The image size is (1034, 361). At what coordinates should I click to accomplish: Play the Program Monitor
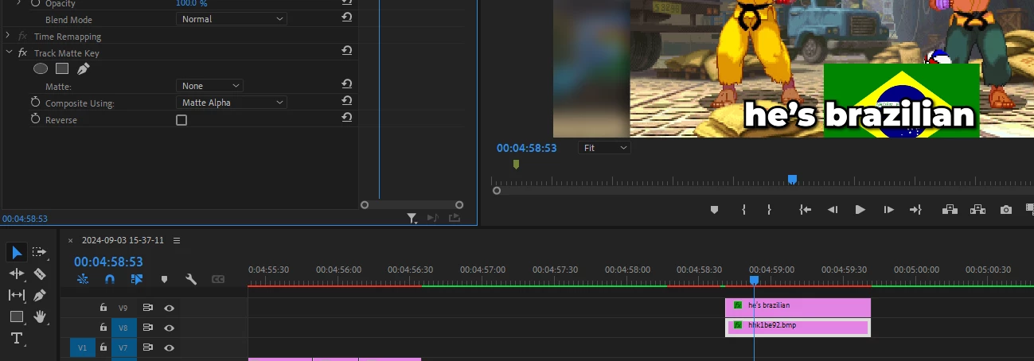click(x=860, y=210)
